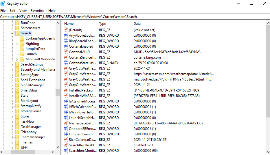Open the View menu
270x155 pixels.
click(23, 11)
